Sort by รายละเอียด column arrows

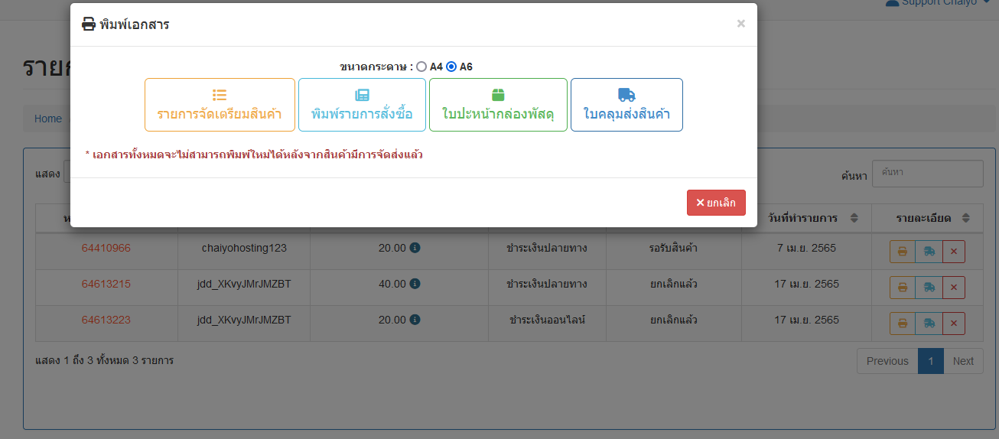pyautogui.click(x=966, y=218)
